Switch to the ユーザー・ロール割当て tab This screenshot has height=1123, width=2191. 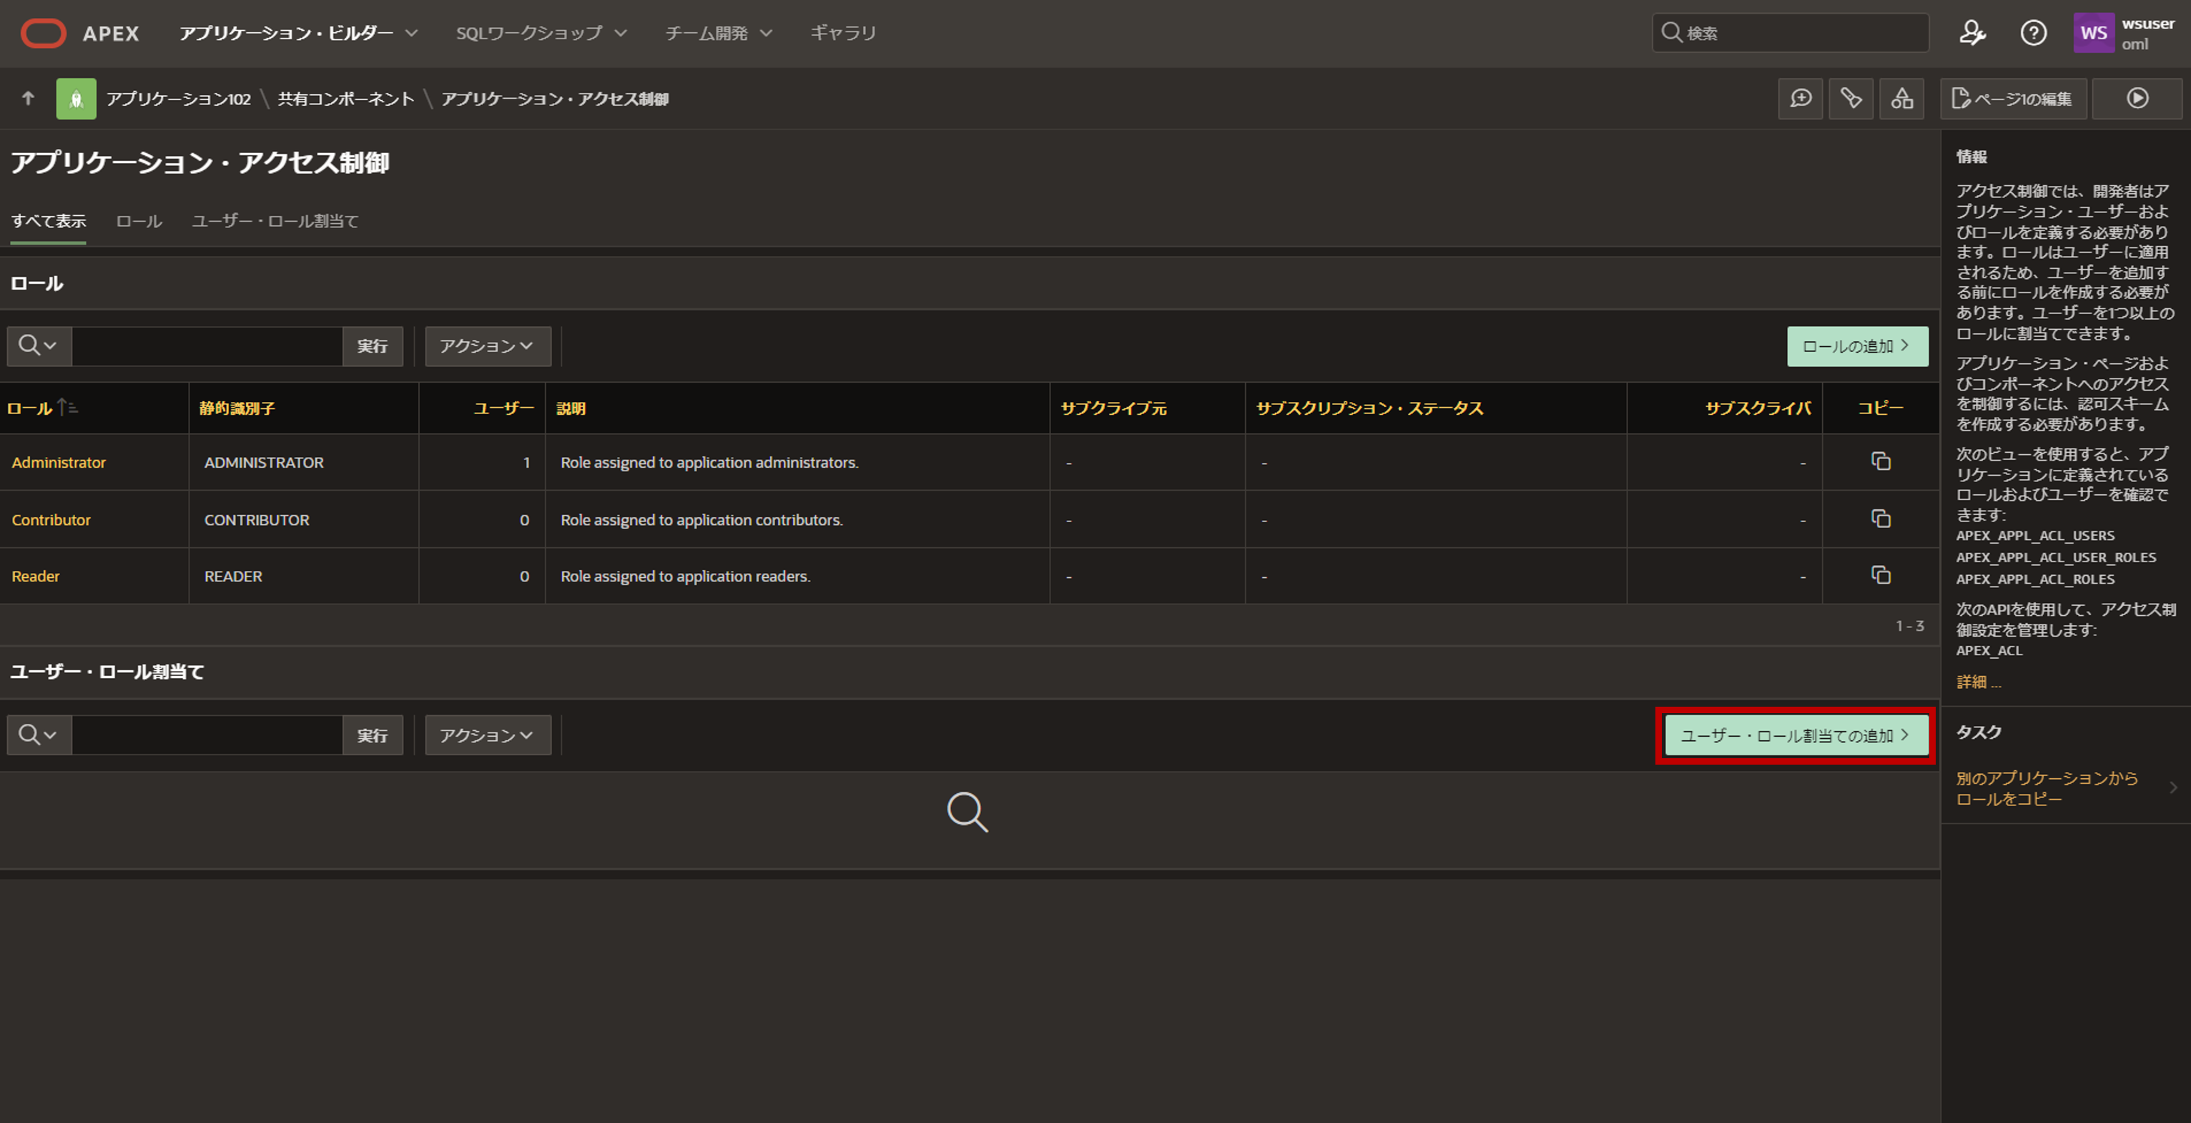tap(275, 221)
